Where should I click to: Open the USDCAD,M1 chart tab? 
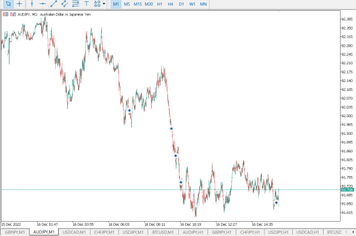click(x=74, y=232)
